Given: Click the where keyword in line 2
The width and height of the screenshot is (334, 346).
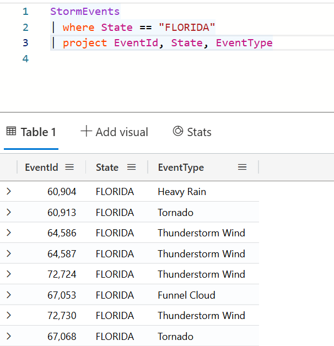Looking at the screenshot, I should pos(79,28).
